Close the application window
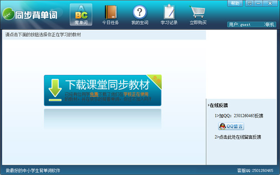 click(x=270, y=3)
